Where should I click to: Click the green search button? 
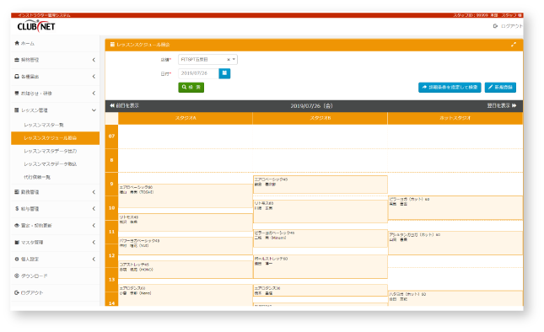coord(191,88)
